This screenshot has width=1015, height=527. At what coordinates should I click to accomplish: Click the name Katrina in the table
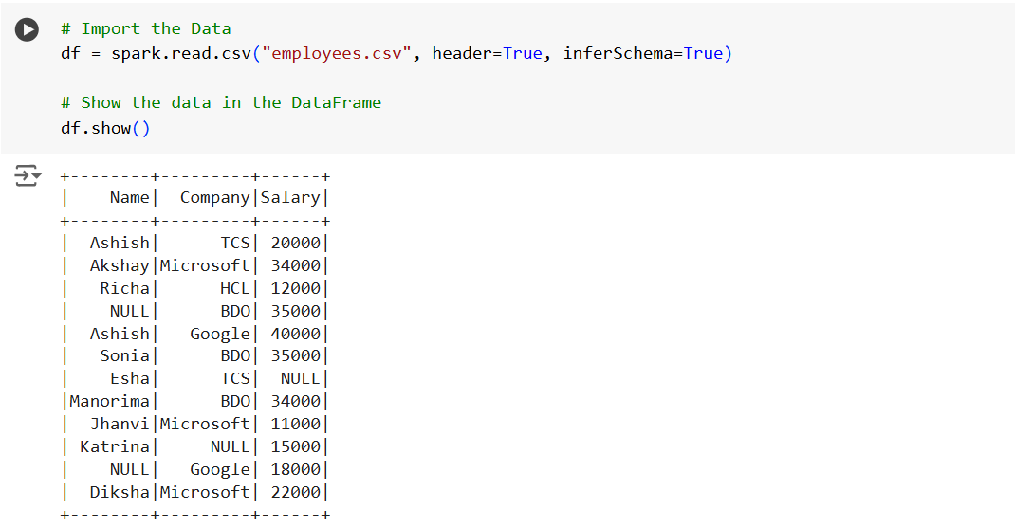[114, 446]
